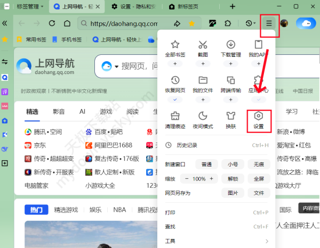The image size is (320, 248).
Task: Open 下载管理 download manager
Action: click(x=230, y=48)
